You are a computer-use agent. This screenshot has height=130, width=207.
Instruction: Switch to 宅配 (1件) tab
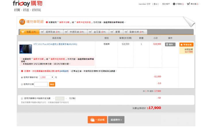(x=30, y=32)
